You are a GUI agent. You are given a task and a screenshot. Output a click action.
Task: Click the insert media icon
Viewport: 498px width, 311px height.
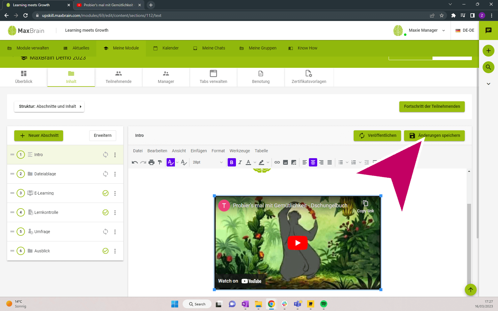[294, 162]
